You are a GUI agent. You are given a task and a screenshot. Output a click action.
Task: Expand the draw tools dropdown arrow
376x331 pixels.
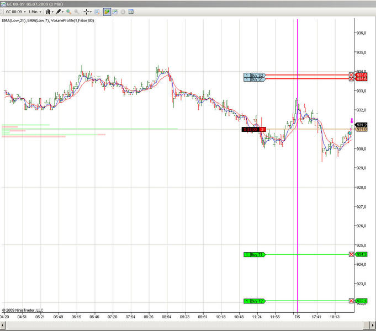(62, 12)
